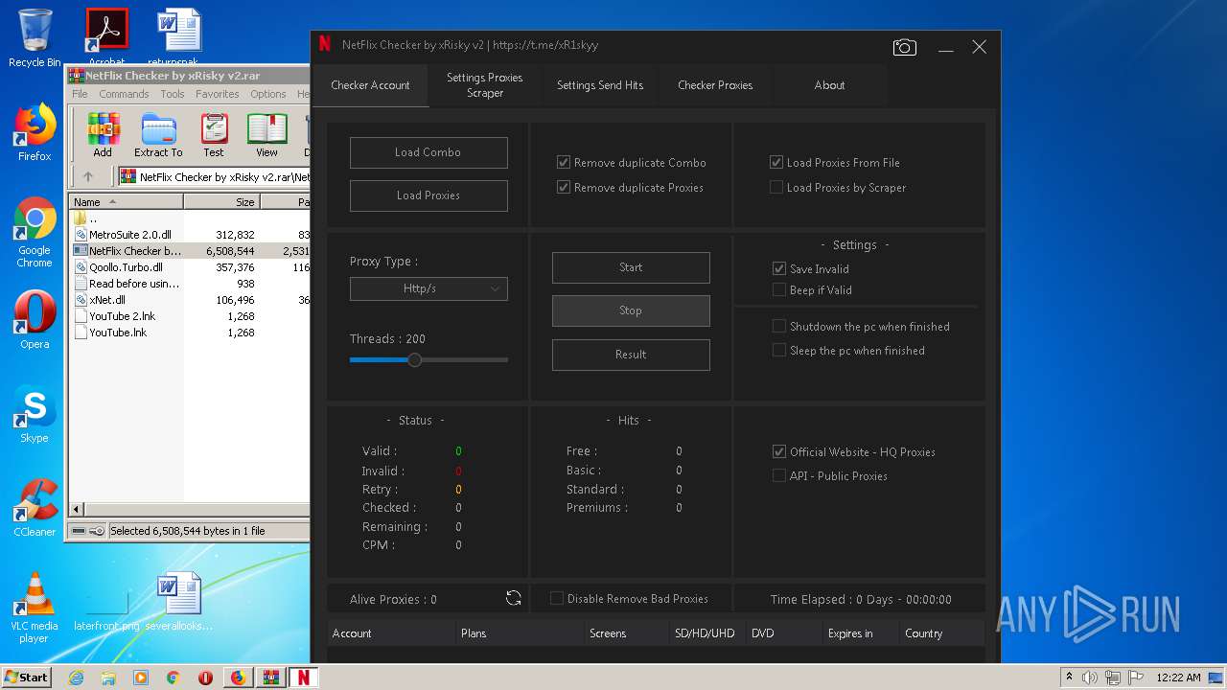
Task: Select the MetroSuite 2.0.dll file
Action: tap(129, 235)
